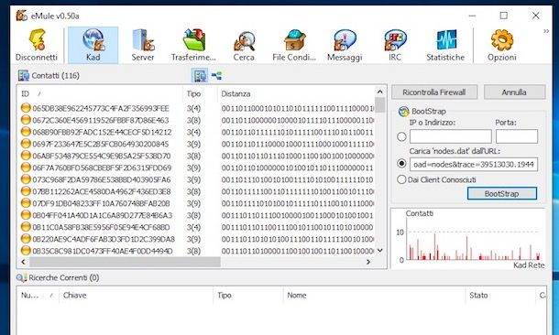The width and height of the screenshot is (559, 335).
Task: Select contact 07BB112262ACE4580DA4962F436ED3E8
Action: pos(197,191)
